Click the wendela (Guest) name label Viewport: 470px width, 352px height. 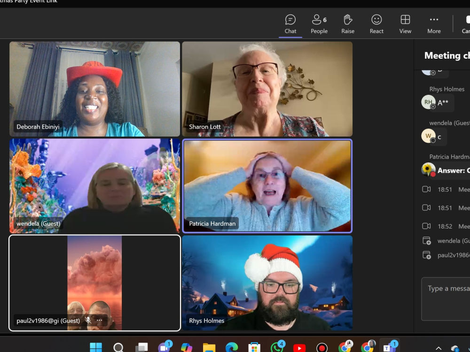pyautogui.click(x=39, y=223)
